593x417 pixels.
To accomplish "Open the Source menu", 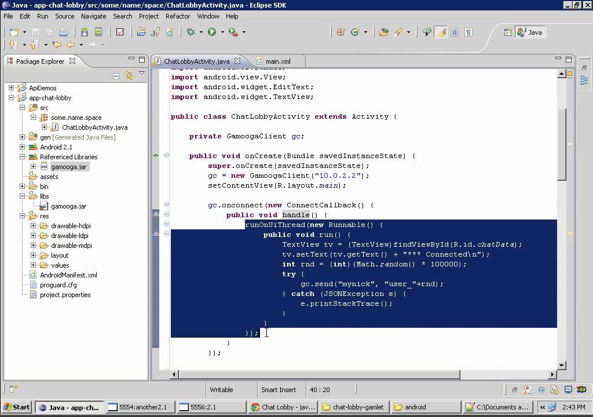I will pyautogui.click(x=65, y=16).
